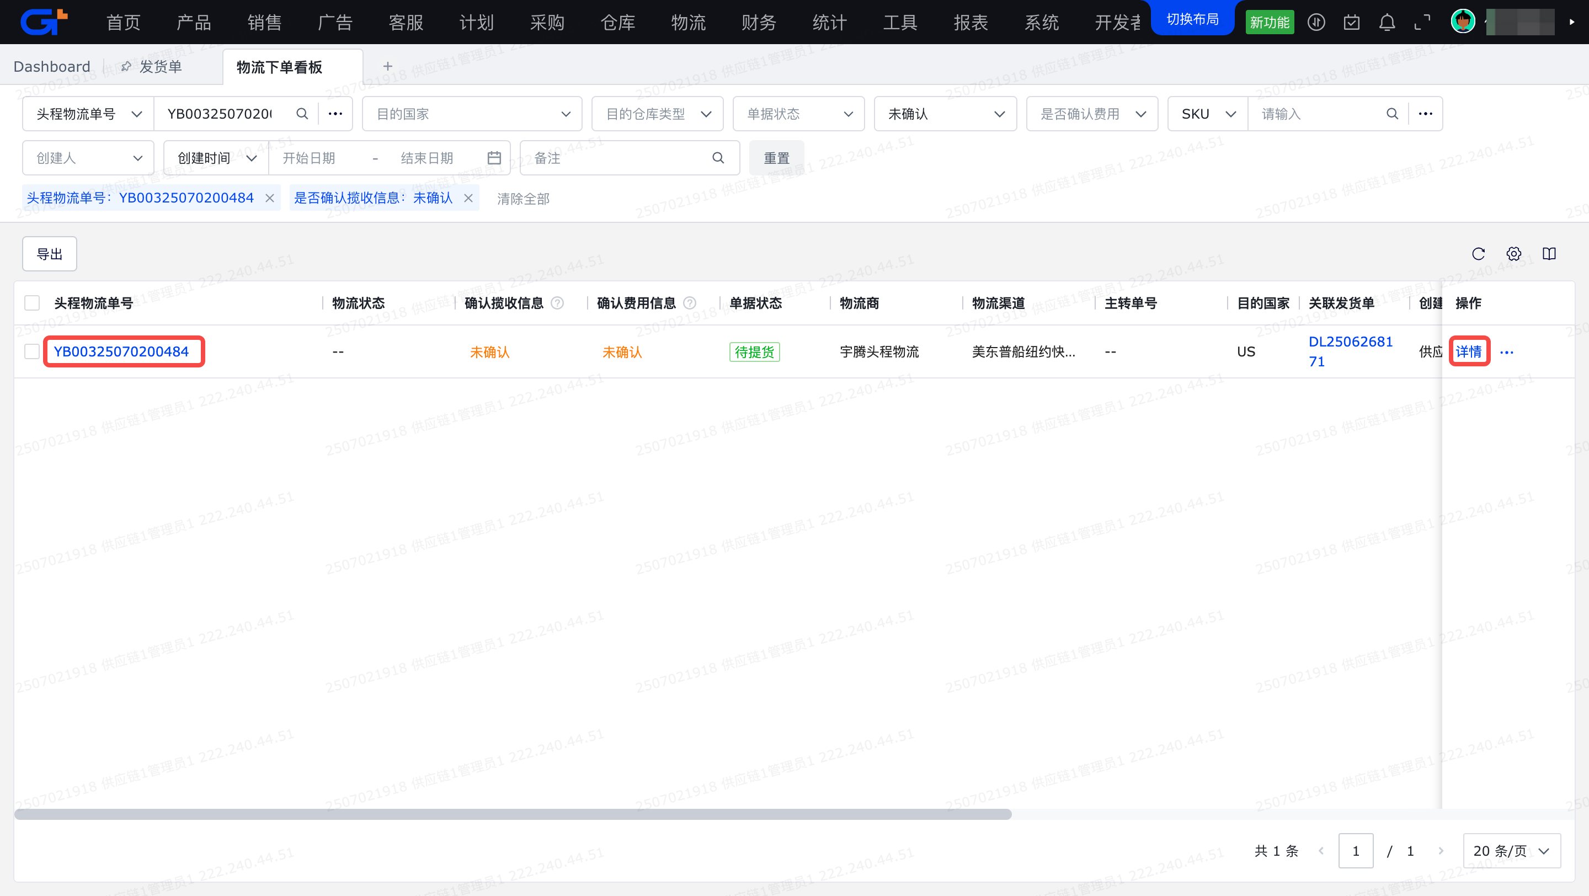Click 导出 button
Image resolution: width=1589 pixels, height=896 pixels.
[49, 253]
